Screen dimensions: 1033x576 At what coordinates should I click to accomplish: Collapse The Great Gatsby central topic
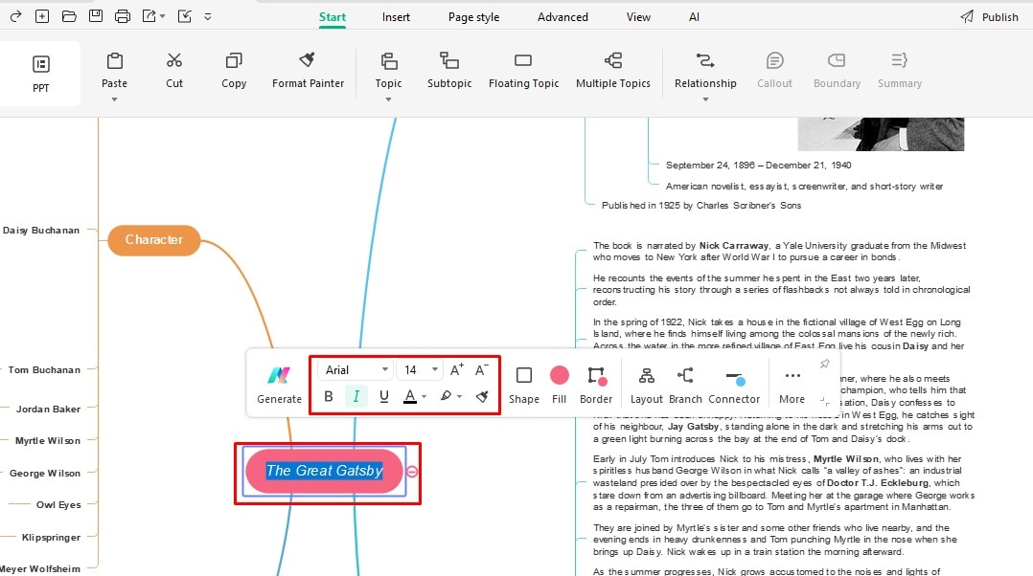(412, 472)
